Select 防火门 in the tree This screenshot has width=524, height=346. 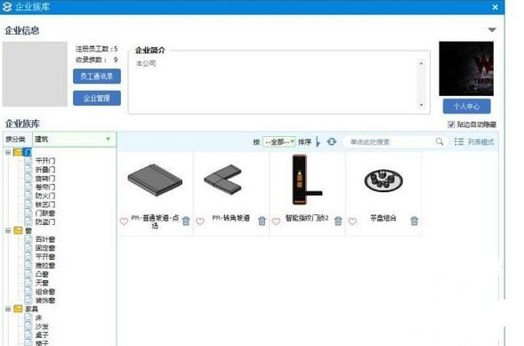45,196
